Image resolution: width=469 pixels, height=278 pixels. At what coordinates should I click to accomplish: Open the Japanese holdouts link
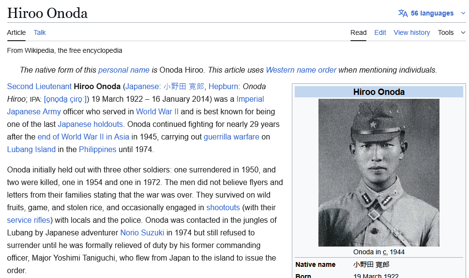click(x=91, y=124)
